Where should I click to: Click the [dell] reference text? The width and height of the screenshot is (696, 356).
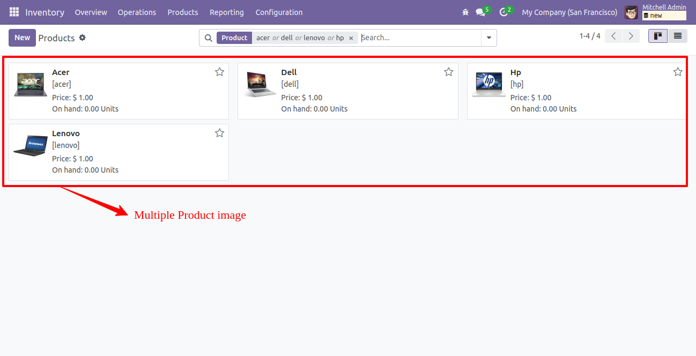[290, 84]
